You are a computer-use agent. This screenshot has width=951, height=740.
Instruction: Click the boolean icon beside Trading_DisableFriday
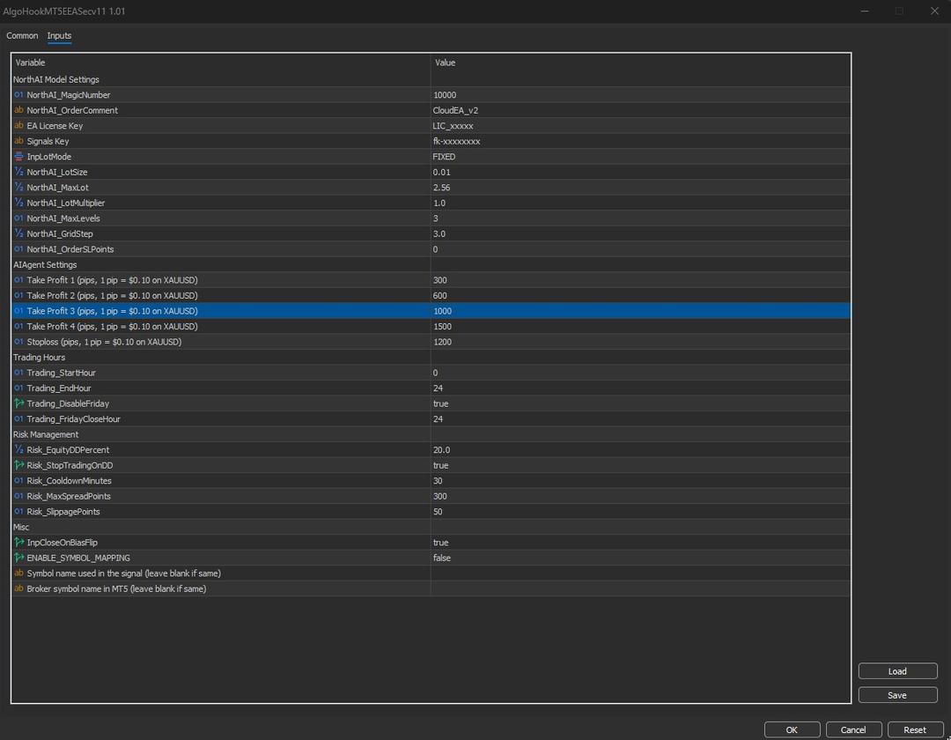click(18, 403)
